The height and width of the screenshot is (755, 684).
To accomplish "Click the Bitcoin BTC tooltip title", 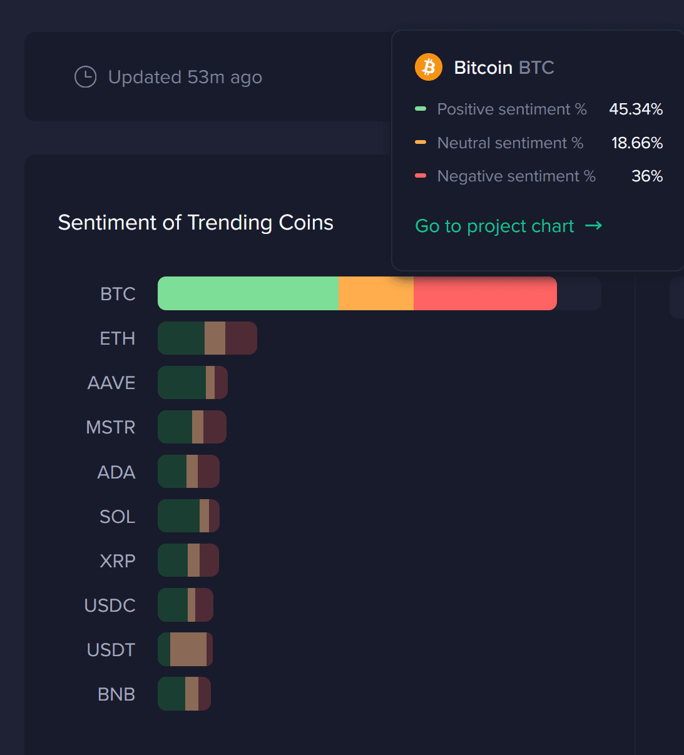I will (x=504, y=68).
